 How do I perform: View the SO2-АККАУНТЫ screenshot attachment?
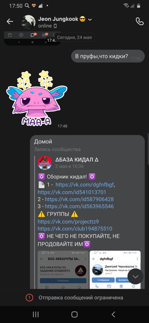click(x=63, y=270)
